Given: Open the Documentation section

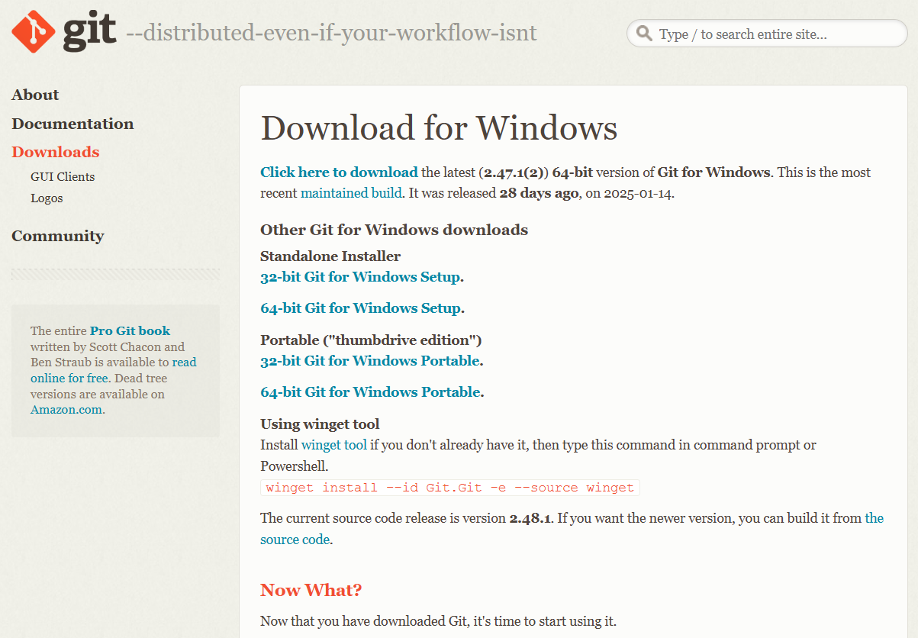Looking at the screenshot, I should tap(72, 124).
